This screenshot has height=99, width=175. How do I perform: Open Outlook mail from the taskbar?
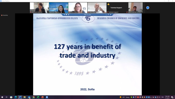point(29,97)
